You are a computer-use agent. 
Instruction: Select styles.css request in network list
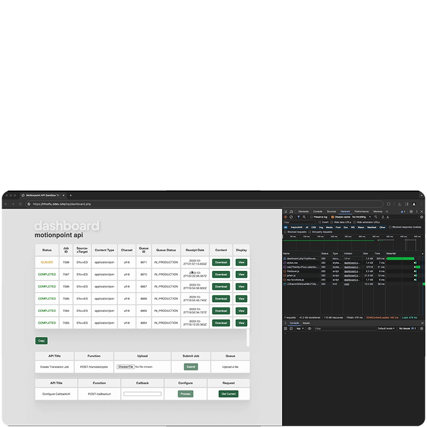(x=353, y=263)
